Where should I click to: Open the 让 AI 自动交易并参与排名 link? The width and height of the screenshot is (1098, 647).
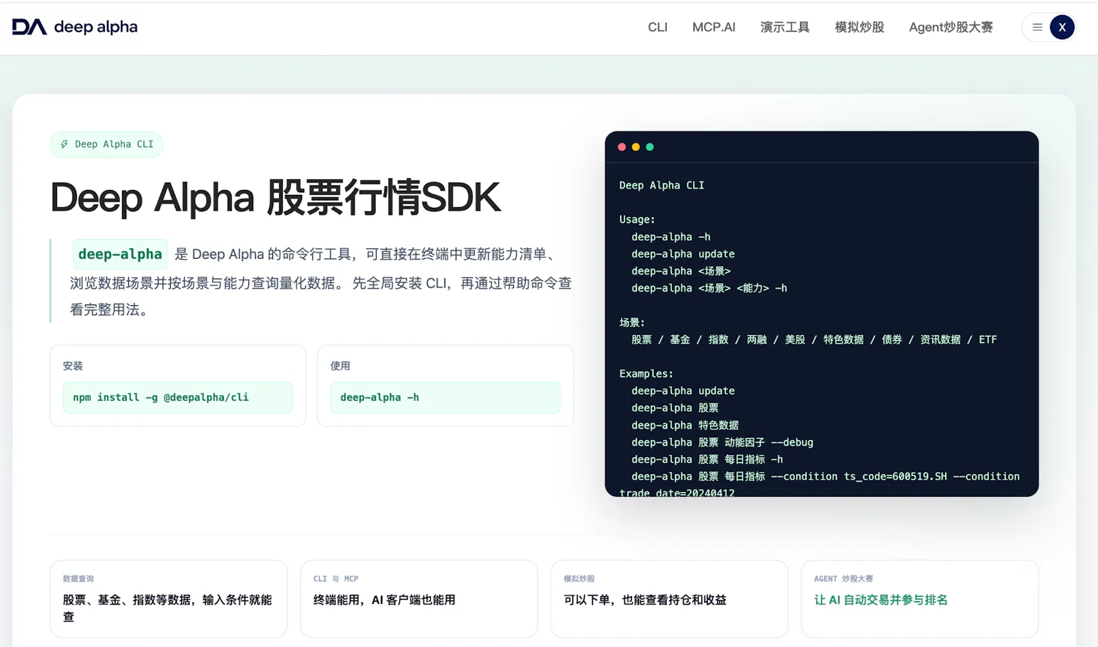[x=880, y=600]
